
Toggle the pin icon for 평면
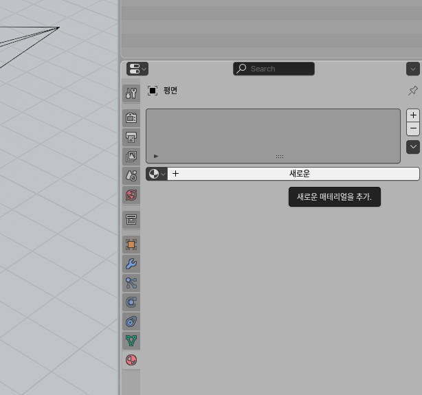pyautogui.click(x=413, y=91)
